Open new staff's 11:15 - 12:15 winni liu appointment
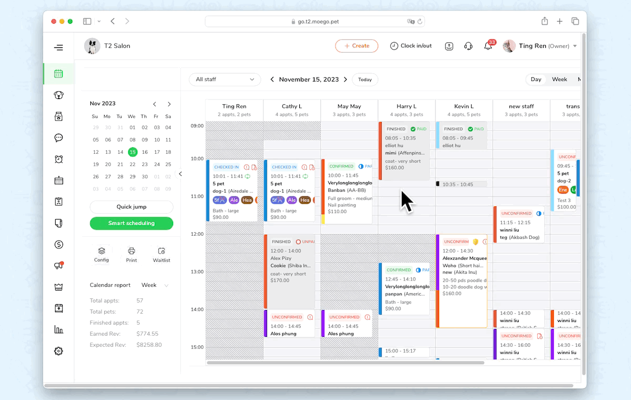The image size is (631, 400). point(519,225)
